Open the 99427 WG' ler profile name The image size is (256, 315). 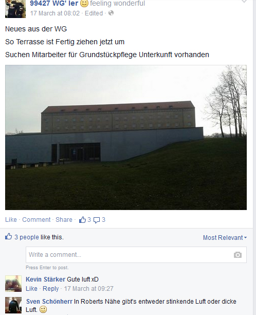[54, 3]
